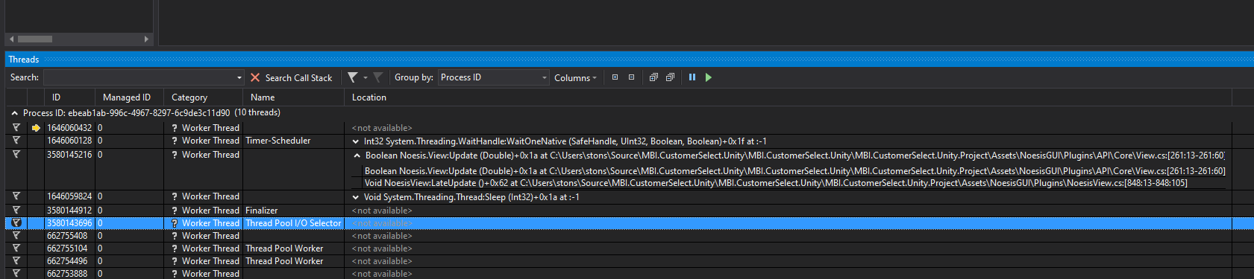The width and height of the screenshot is (1254, 279).
Task: Toggle flag on thread 1646060432
Action: point(16,128)
